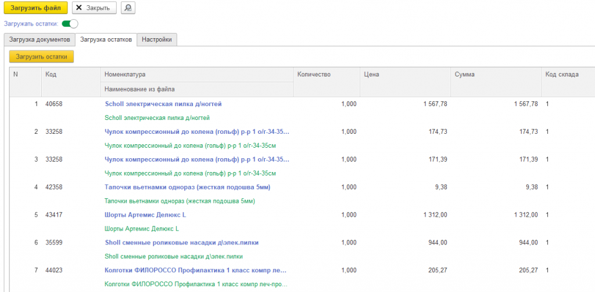Click quantity 1,000 in the Scholl row
Viewport: 595px width, 292px height.
tap(349, 104)
